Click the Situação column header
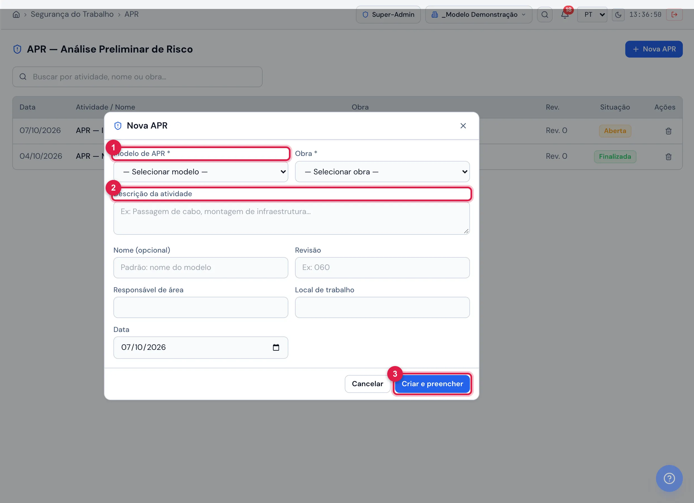Image resolution: width=694 pixels, height=503 pixels. pyautogui.click(x=615, y=107)
